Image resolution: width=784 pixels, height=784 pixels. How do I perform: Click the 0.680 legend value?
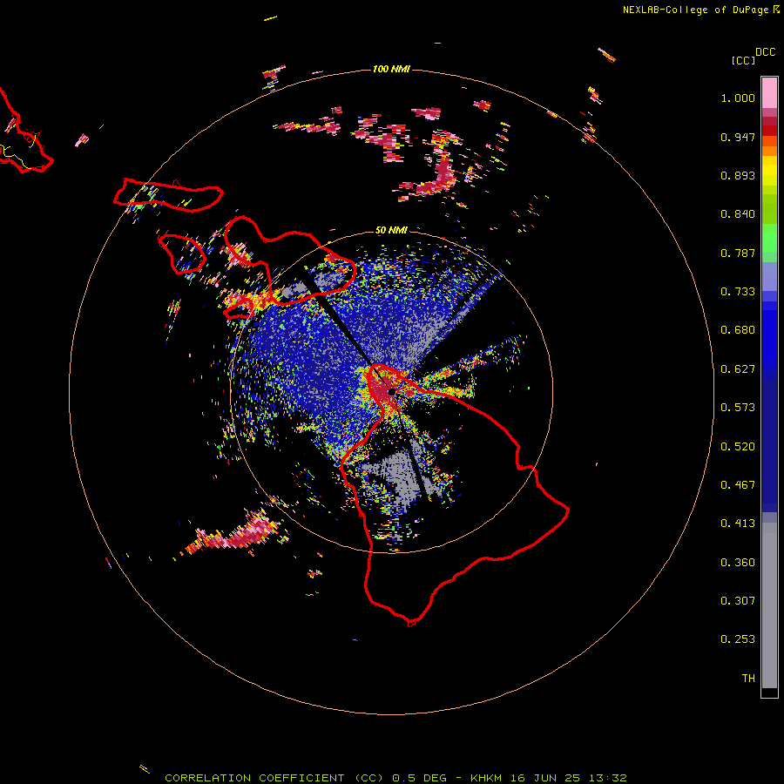click(x=738, y=330)
